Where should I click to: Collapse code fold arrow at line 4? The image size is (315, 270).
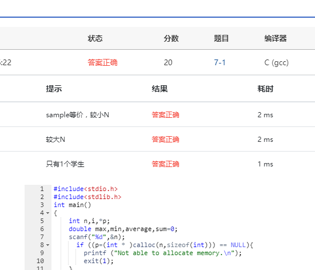[47, 213]
